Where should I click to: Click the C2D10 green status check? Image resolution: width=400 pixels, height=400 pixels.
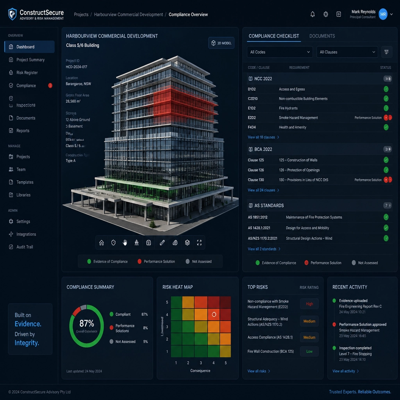(386, 98)
